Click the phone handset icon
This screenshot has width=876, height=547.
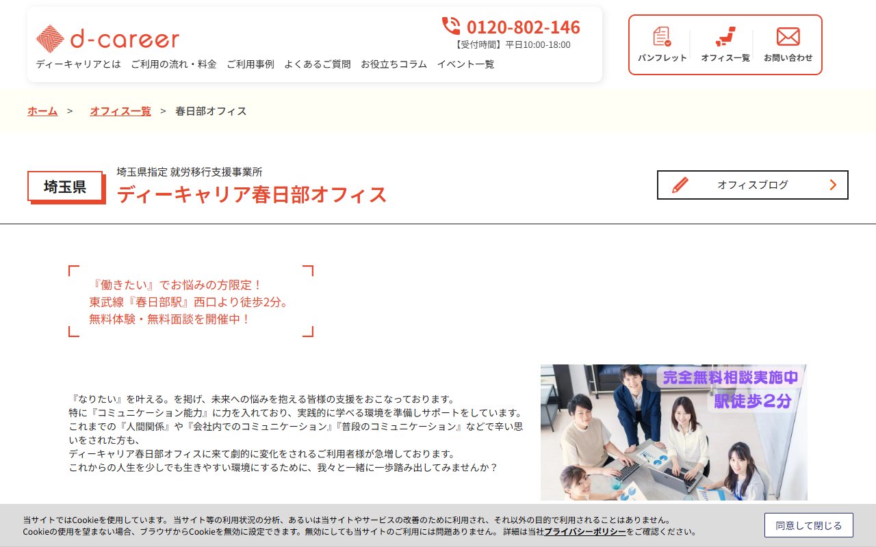click(451, 26)
